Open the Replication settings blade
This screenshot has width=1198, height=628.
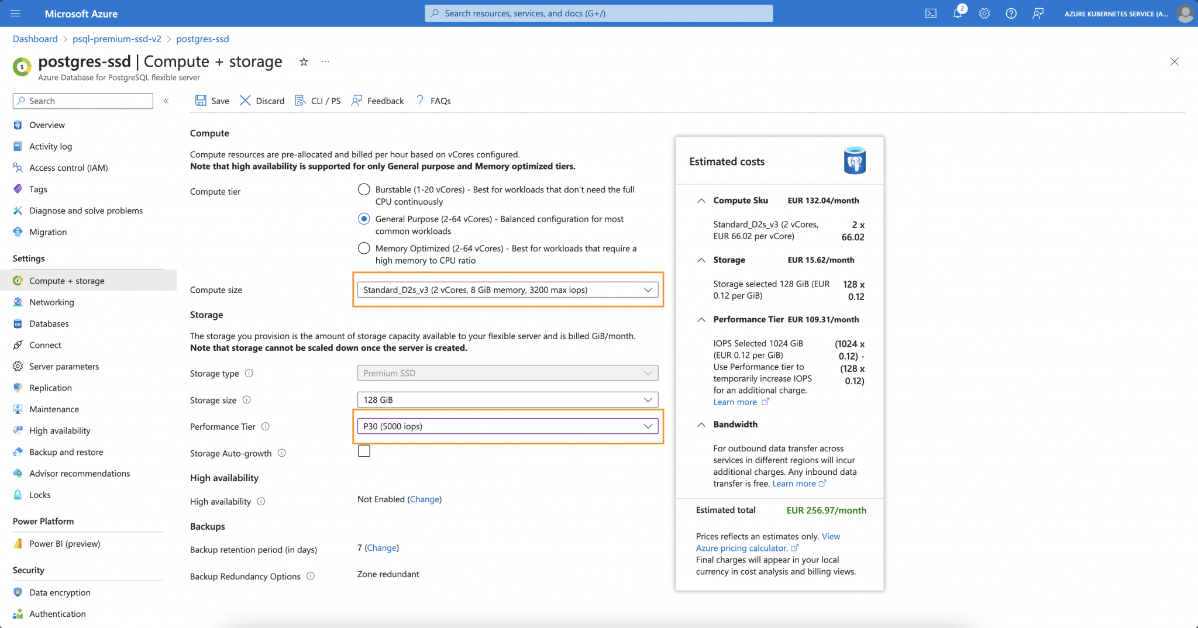tap(50, 387)
